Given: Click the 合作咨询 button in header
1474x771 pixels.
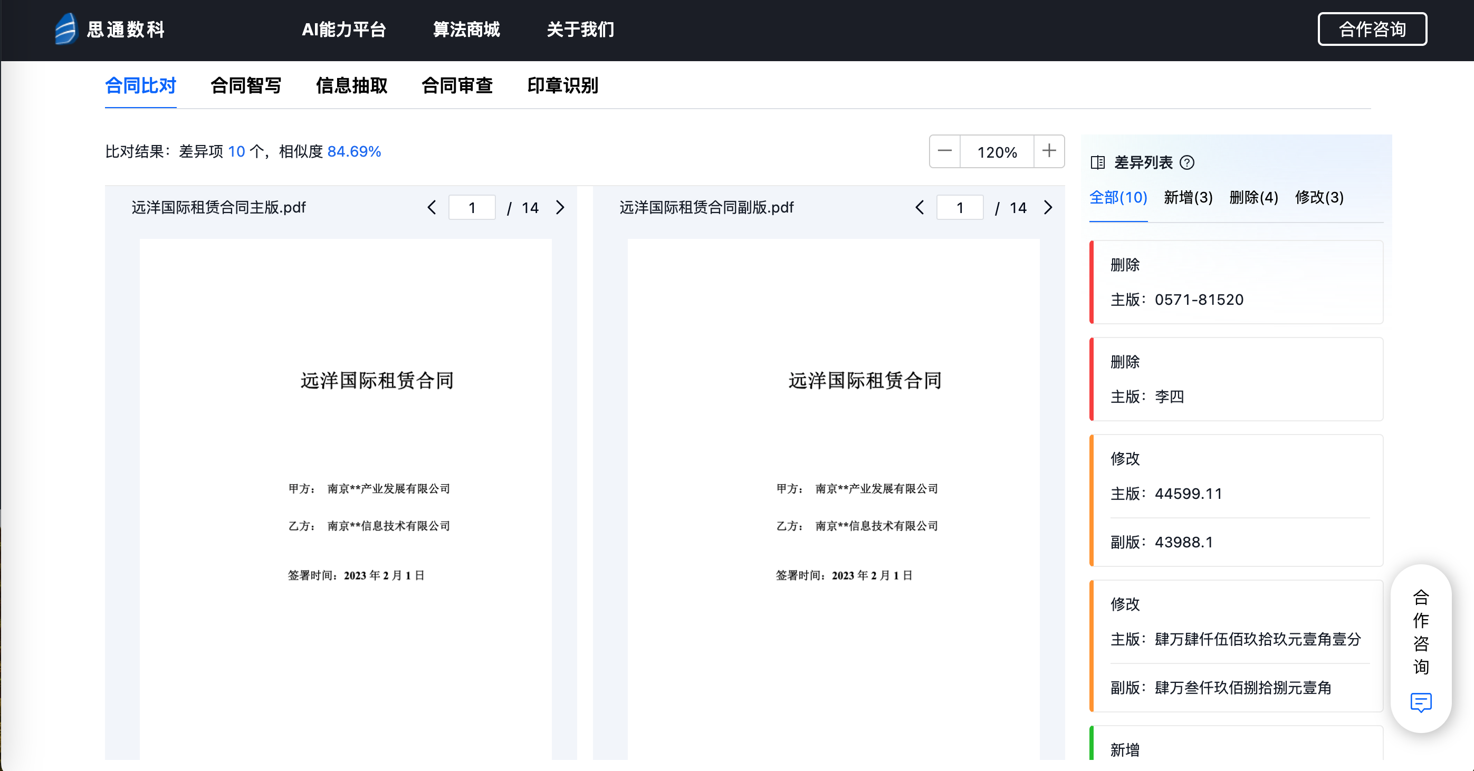Looking at the screenshot, I should click(1372, 29).
